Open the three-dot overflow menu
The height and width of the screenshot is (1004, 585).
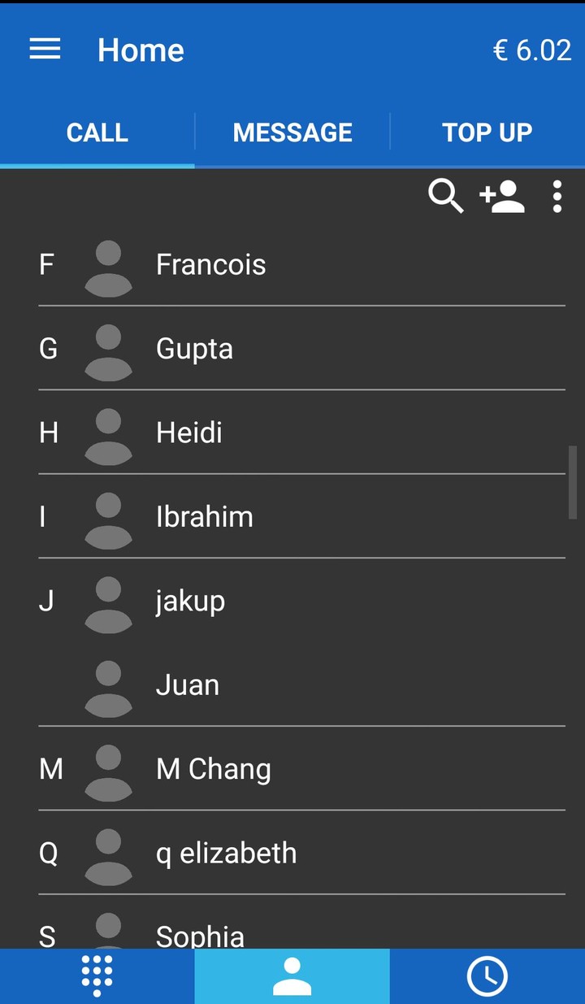(557, 197)
